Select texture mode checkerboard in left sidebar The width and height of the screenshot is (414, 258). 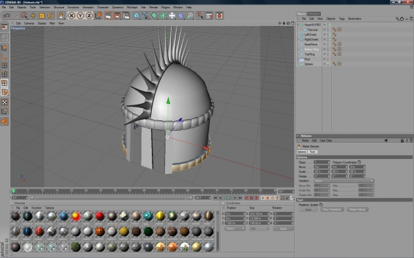[5, 102]
